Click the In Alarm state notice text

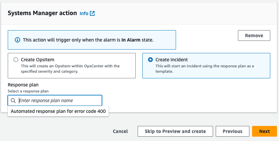click(x=88, y=40)
